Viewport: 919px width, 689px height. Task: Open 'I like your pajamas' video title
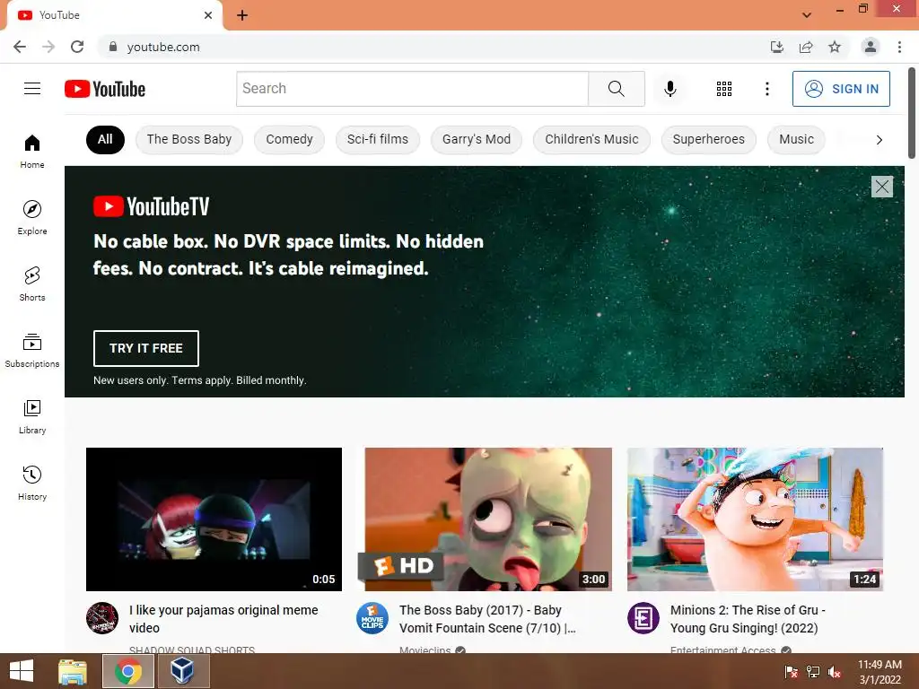pyautogui.click(x=223, y=619)
